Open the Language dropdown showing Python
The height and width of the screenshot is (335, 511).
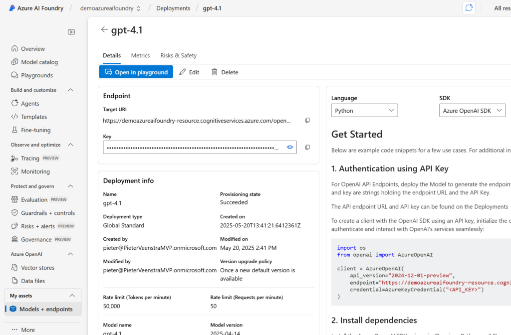pos(364,110)
